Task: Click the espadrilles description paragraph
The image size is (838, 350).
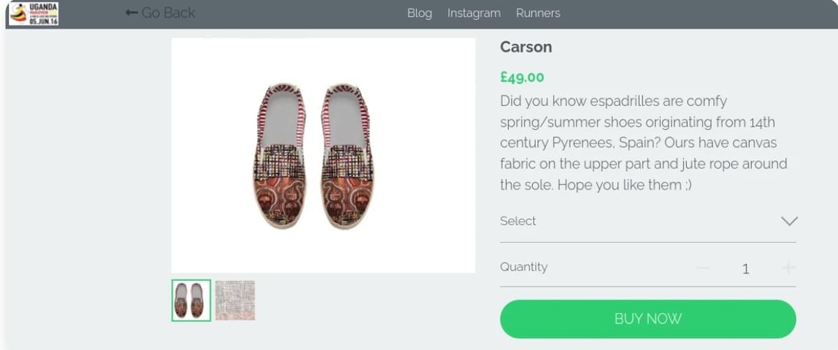Action: pyautogui.click(x=644, y=143)
